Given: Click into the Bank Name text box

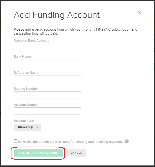Looking at the screenshot, I should point(47,63).
